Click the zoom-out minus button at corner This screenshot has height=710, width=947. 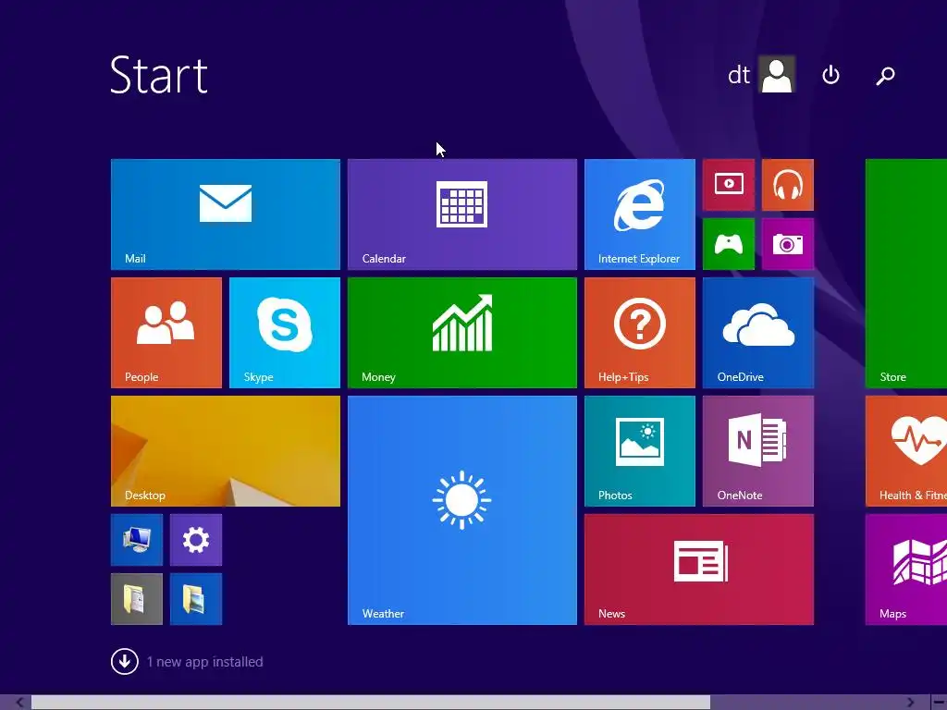click(940, 703)
